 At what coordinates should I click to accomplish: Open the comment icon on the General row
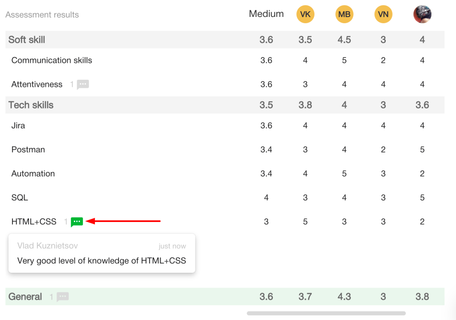(62, 296)
